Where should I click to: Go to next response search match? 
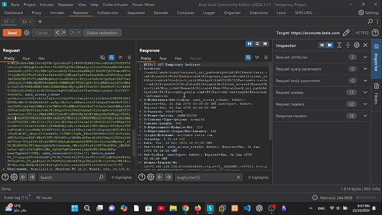pos(169,177)
